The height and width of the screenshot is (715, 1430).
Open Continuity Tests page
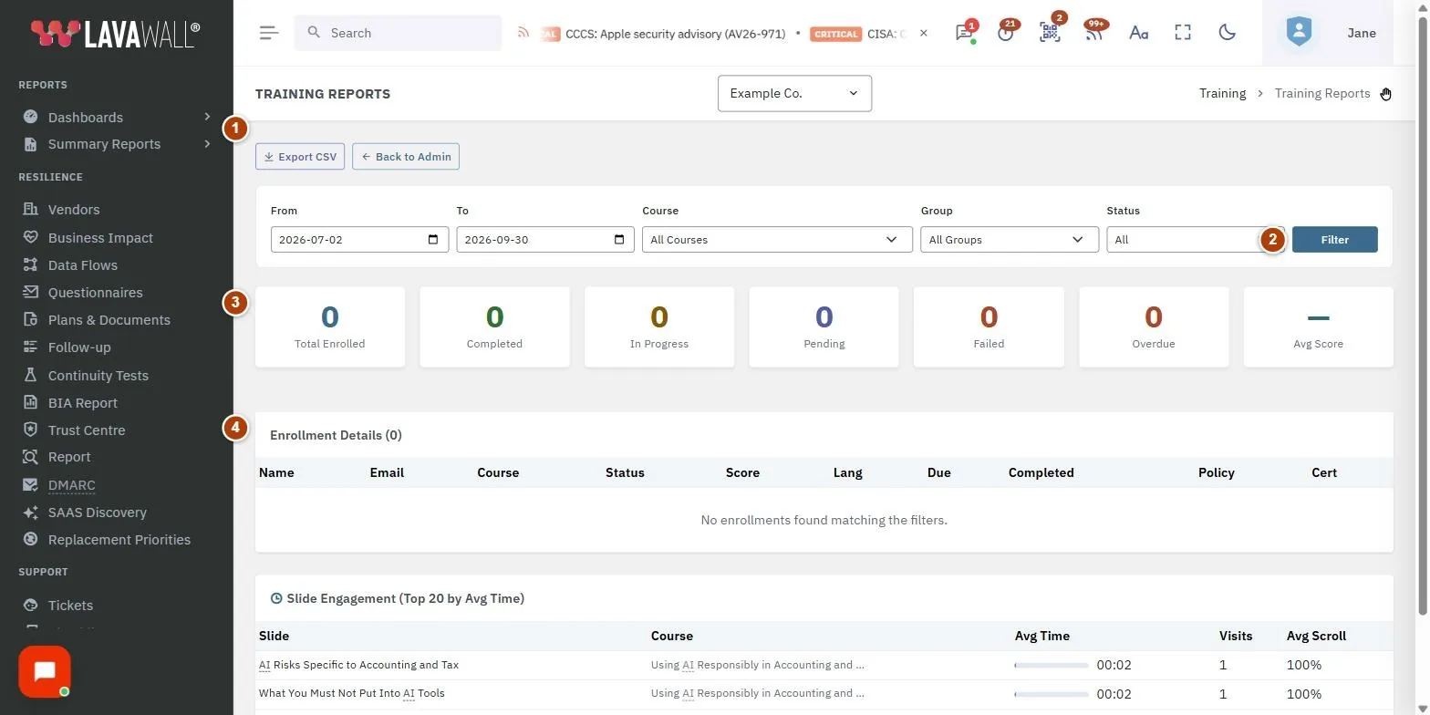coord(98,376)
